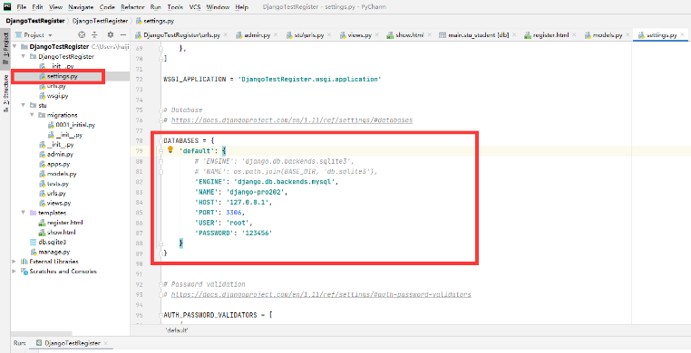The width and height of the screenshot is (691, 353).
Task: Collapse the fold marker at DATABASES line 78
Action: (161, 140)
